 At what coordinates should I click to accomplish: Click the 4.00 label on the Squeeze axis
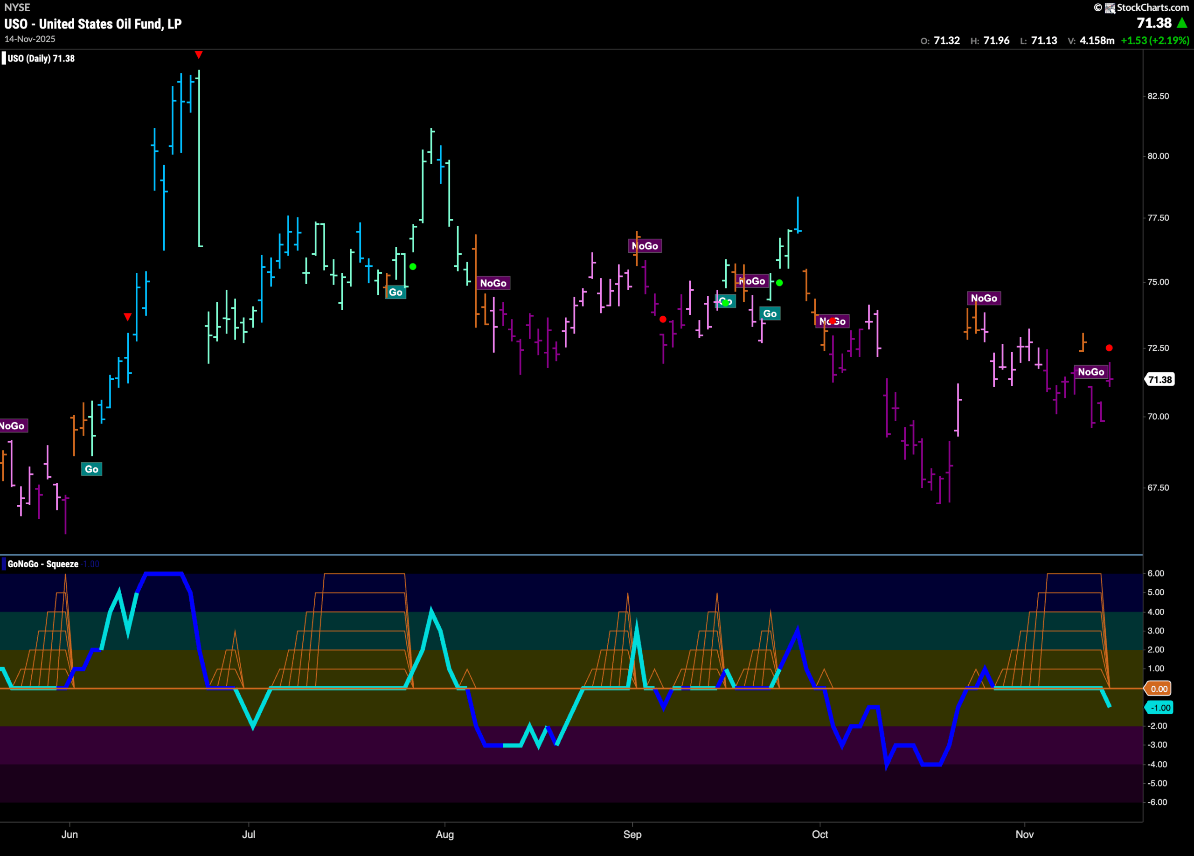pos(1156,612)
